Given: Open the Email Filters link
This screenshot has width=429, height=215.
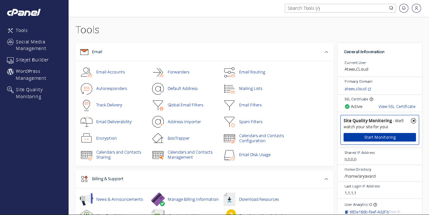Looking at the screenshot, I should click(x=251, y=105).
